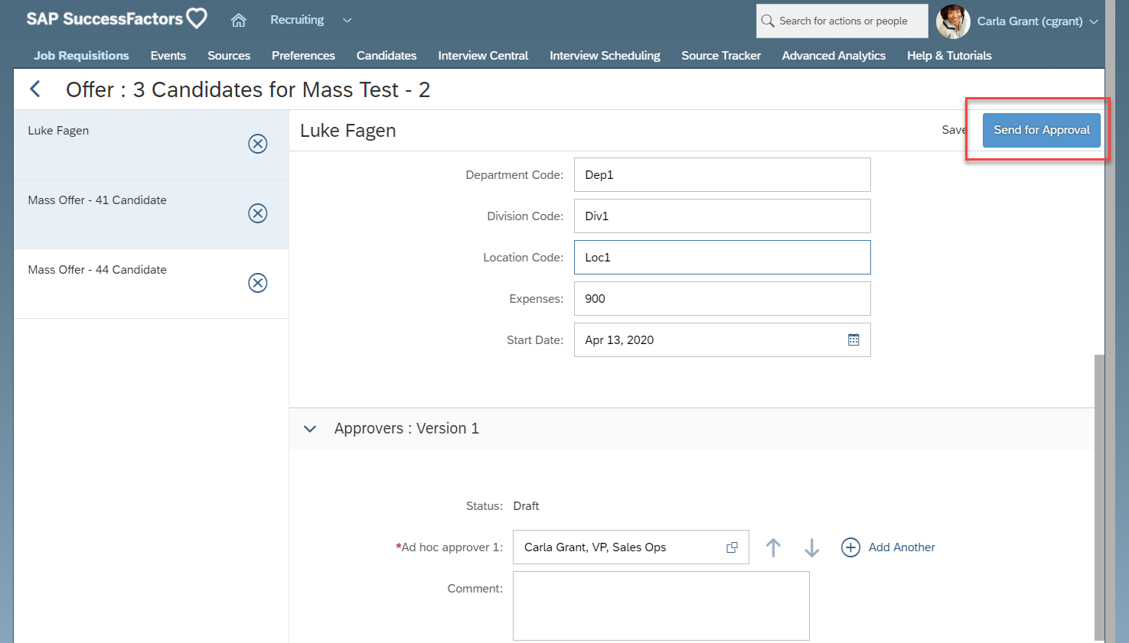Screen dimensions: 1129x643
Task: Click the plus icon beside Add Another
Action: point(850,547)
